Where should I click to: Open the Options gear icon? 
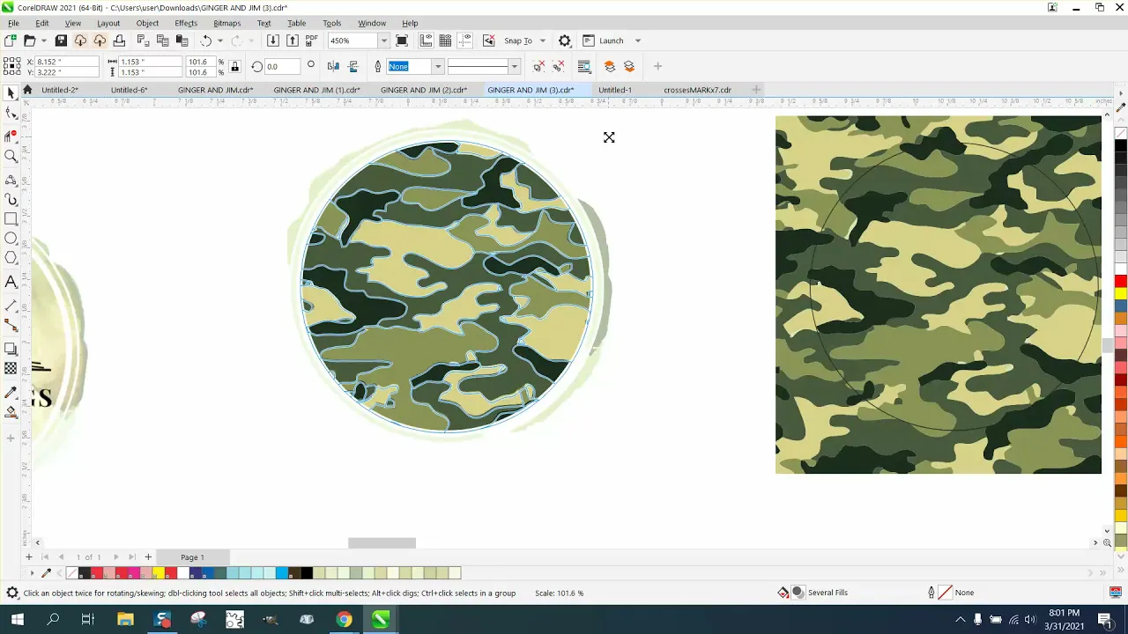(565, 41)
